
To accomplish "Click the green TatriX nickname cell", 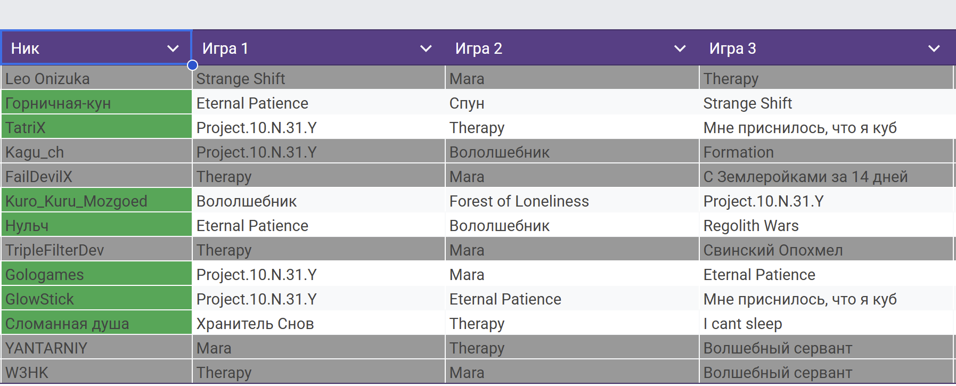I will [x=96, y=128].
